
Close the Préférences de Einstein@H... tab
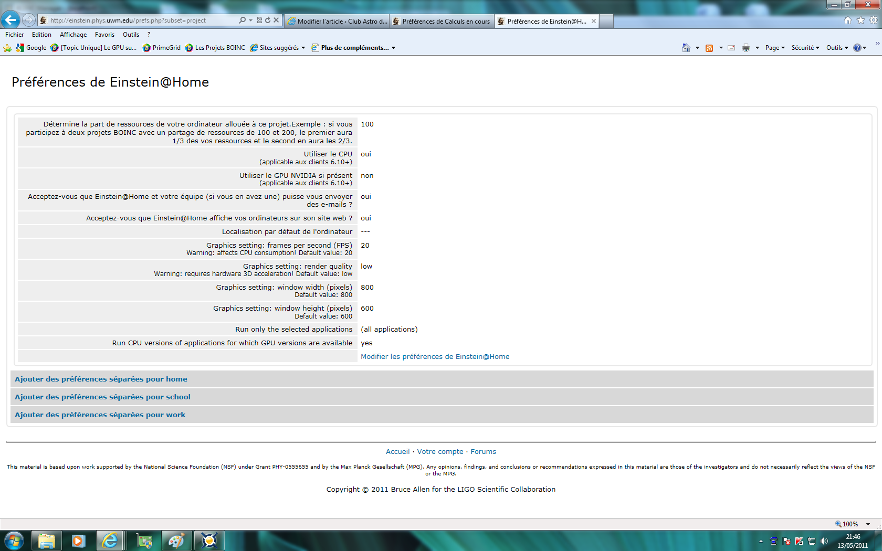coord(594,21)
